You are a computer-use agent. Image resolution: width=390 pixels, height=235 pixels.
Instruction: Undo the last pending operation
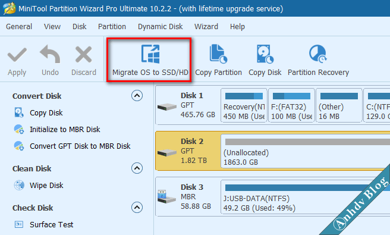coord(50,54)
